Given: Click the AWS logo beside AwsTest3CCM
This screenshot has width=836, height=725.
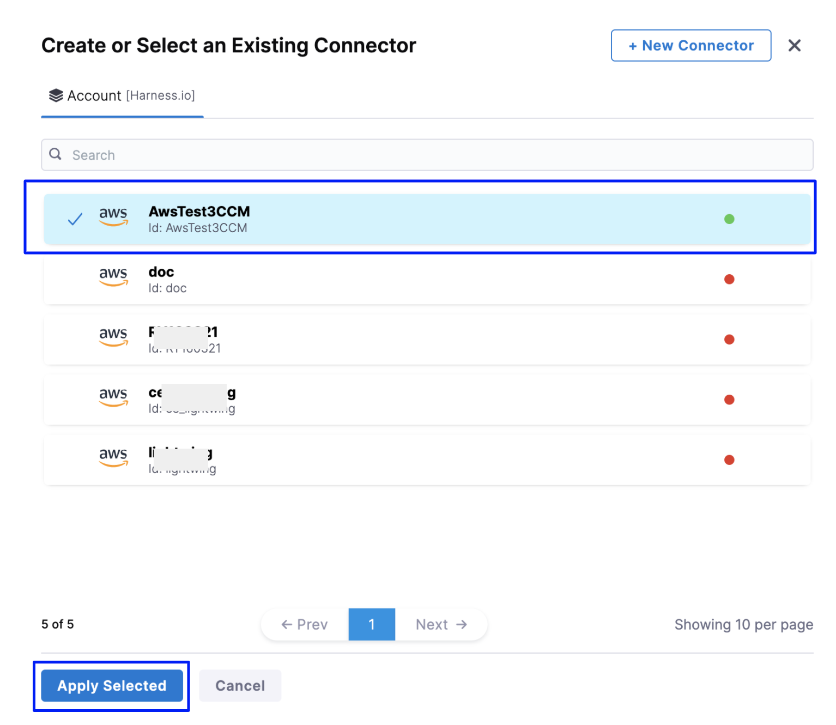Looking at the screenshot, I should click(x=113, y=217).
